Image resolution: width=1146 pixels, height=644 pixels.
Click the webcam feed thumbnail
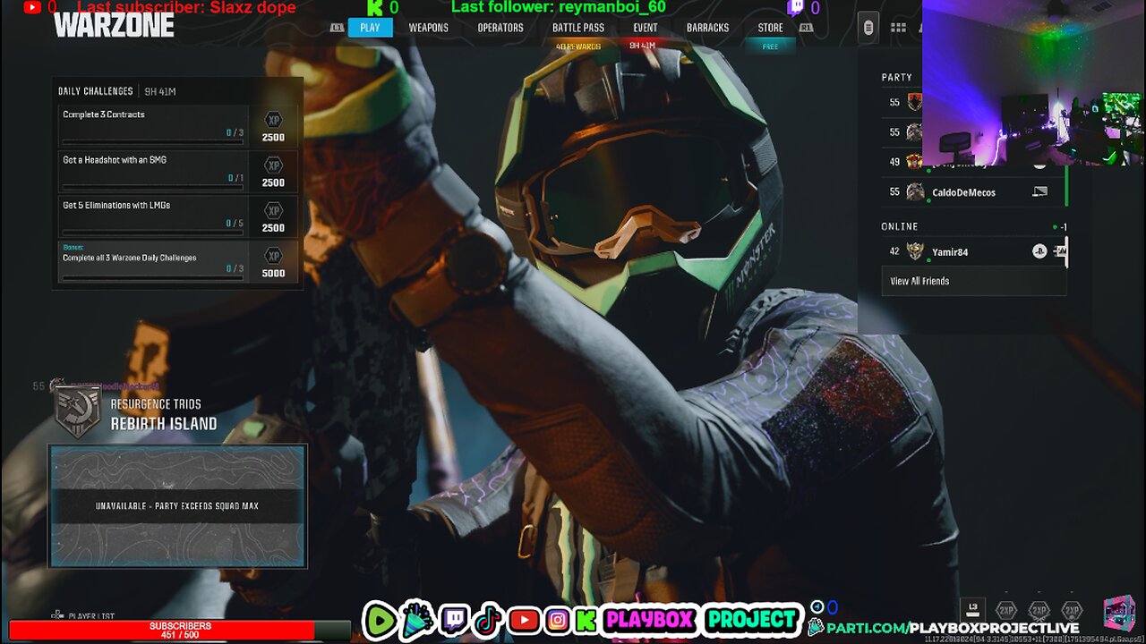pos(1033,82)
